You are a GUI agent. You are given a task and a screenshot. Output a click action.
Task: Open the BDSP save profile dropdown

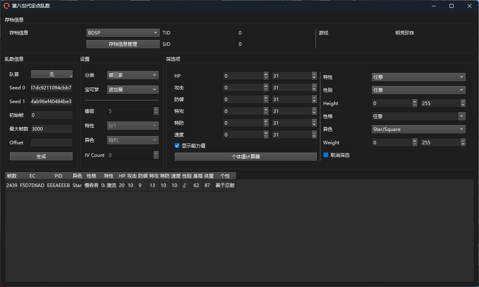point(122,33)
